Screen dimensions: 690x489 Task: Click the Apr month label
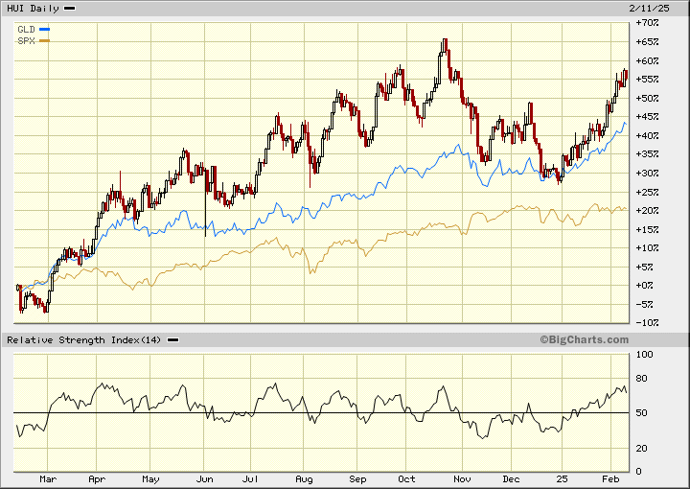pos(97,479)
